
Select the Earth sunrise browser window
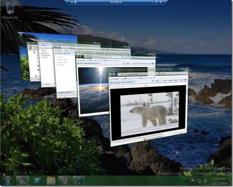coord(91,89)
